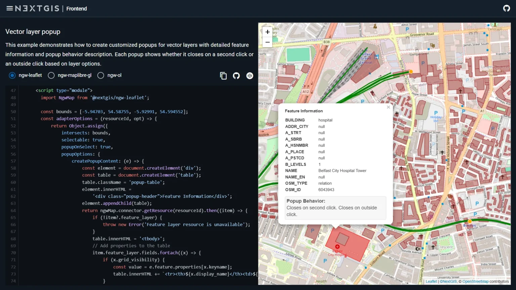The image size is (516, 290).
Task: Select 'Belfast City Hospital Tower' name value
Action: (342, 171)
